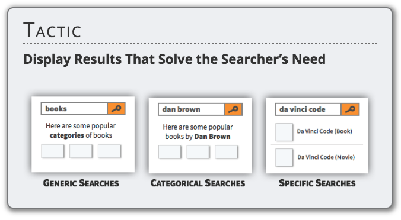Click the Categorical Searches caption
This screenshot has height=220, width=401.
click(x=198, y=183)
